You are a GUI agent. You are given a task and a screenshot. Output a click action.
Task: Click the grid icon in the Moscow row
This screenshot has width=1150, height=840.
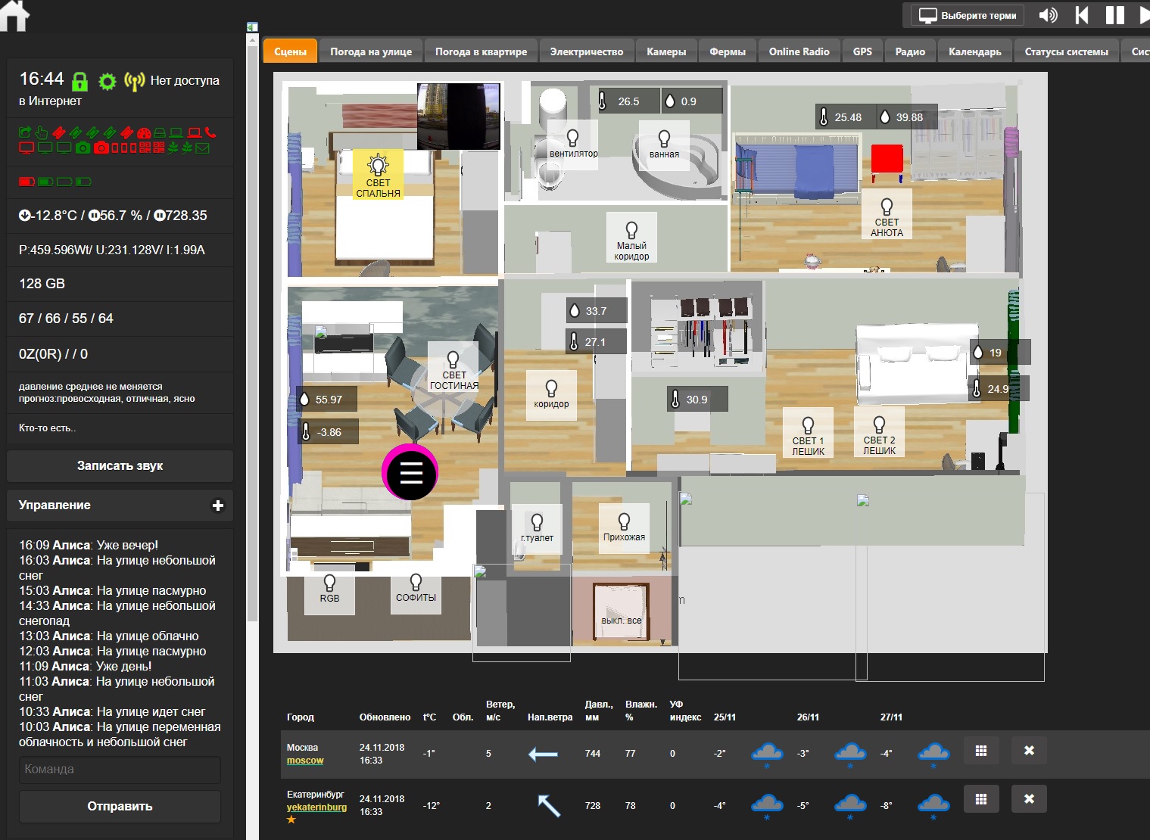(x=981, y=751)
